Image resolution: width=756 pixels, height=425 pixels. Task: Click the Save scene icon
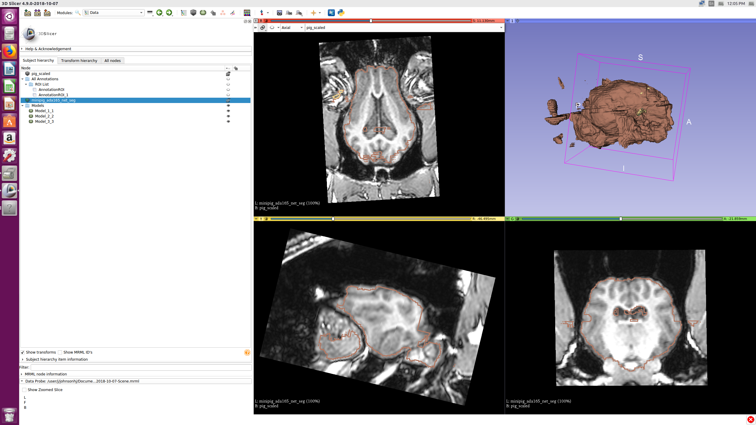pos(47,13)
